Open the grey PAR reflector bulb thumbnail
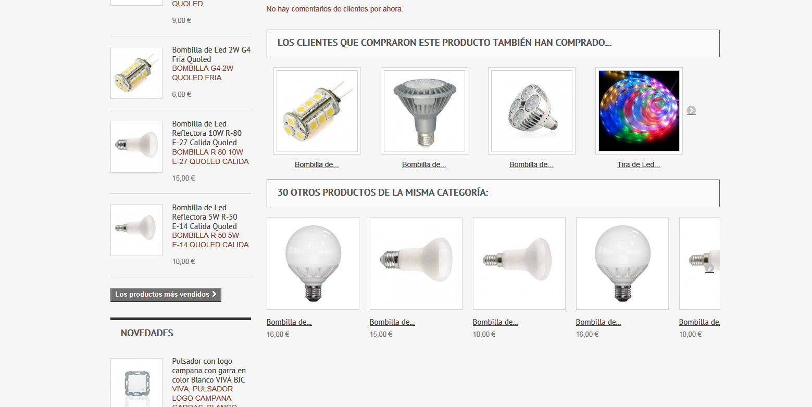The height and width of the screenshot is (407, 812). pyautogui.click(x=424, y=111)
